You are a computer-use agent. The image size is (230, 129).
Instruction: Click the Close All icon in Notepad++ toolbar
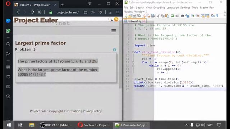tap(148, 16)
